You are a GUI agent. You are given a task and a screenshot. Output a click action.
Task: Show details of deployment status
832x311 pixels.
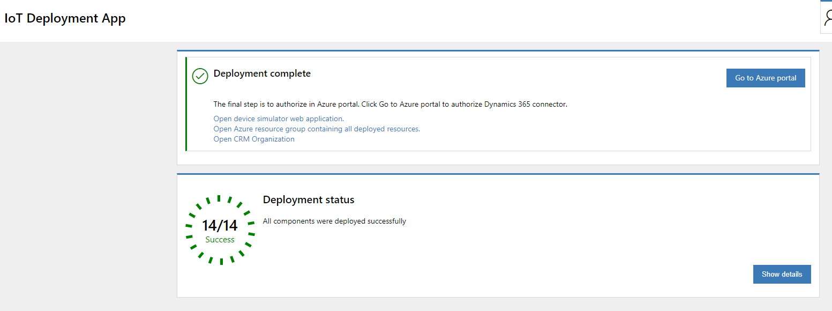pyautogui.click(x=782, y=274)
